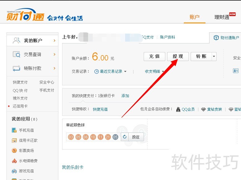Image resolution: width=241 pixels, height=180 pixels.
Task: Click the 我的账户 person icon
Action: [x=16, y=40]
